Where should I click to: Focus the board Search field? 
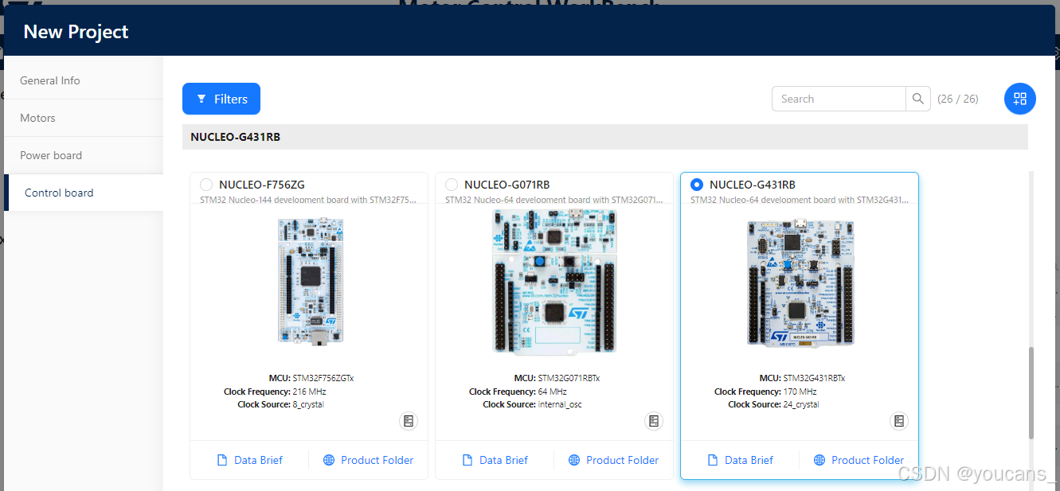(x=839, y=99)
